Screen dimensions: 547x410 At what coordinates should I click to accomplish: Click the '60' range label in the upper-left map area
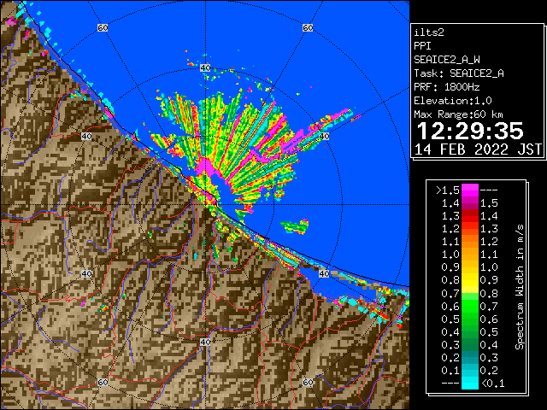(x=103, y=27)
